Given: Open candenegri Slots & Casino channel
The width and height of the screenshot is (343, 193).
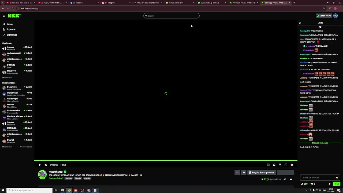Looking at the screenshot, I should point(17,100).
